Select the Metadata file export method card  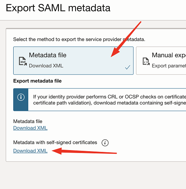pos(73,61)
